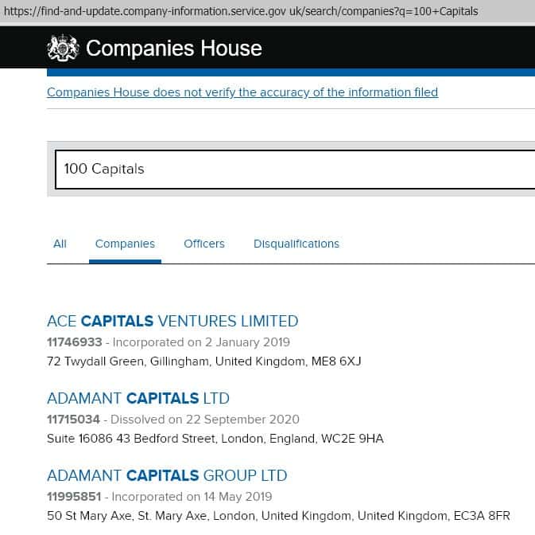Select the Companies tab

[x=125, y=244]
